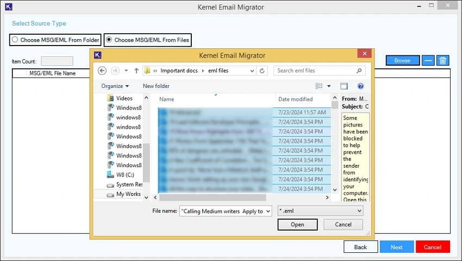Click the Kernel logo icon in dialog title
Viewport: 462px width, 261px height.
pyautogui.click(x=97, y=55)
